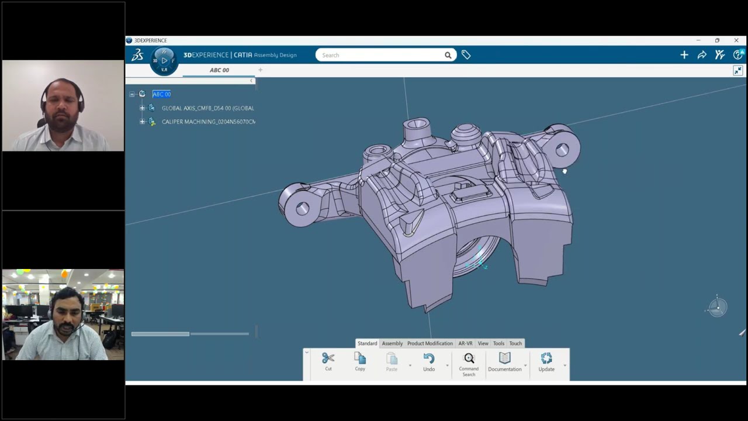
Task: Click ABC 00 product node icon
Action: [x=142, y=94]
